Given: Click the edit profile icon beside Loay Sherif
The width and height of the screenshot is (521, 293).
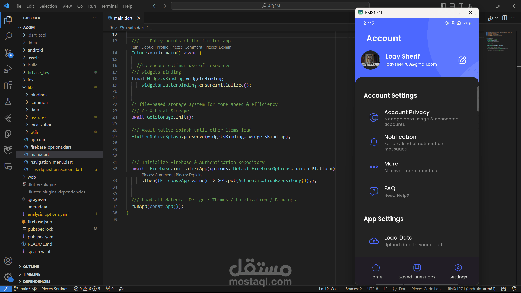Looking at the screenshot, I should coord(462,60).
